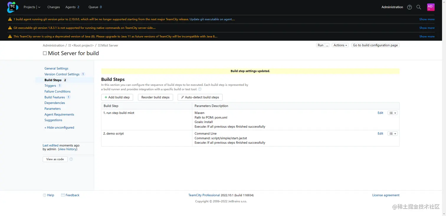Image resolution: width=446 pixels, height=216 pixels.
Task: Go to Version Control Settings tab
Action: click(x=62, y=74)
